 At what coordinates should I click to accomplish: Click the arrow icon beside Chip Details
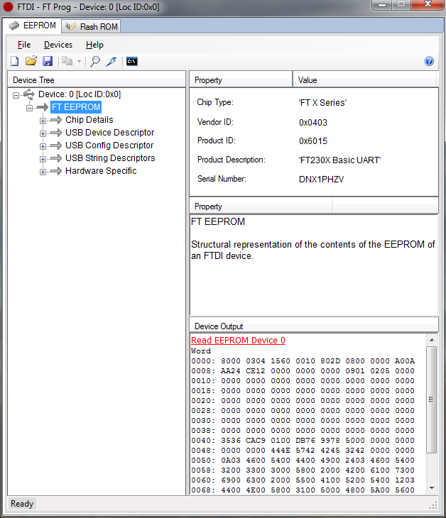coord(56,120)
